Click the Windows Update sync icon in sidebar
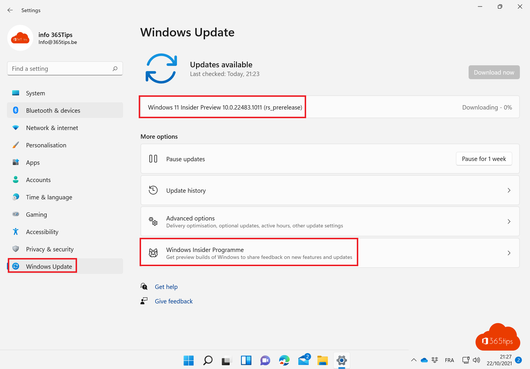530x369 pixels. click(16, 266)
